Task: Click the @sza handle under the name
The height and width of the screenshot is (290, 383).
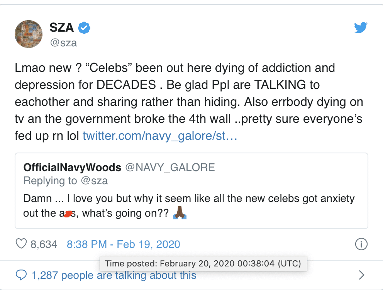Action: (x=63, y=43)
